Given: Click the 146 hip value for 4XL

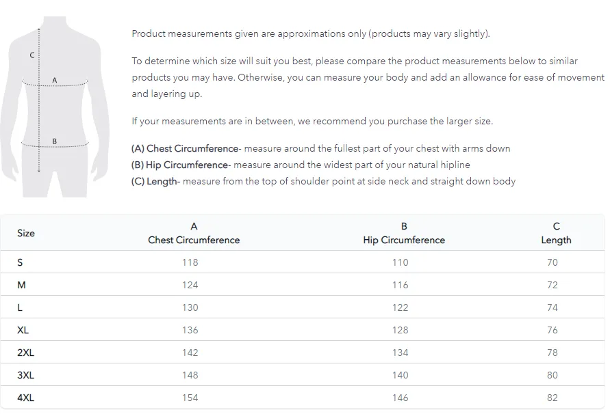Looking at the screenshot, I should pyautogui.click(x=400, y=398).
